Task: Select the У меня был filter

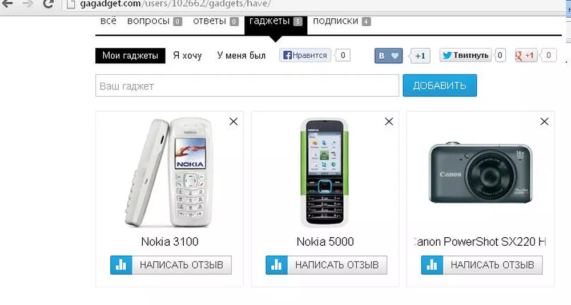Action: (241, 56)
